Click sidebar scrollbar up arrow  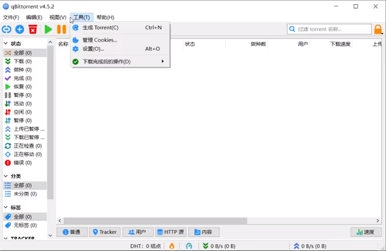(x=50, y=43)
